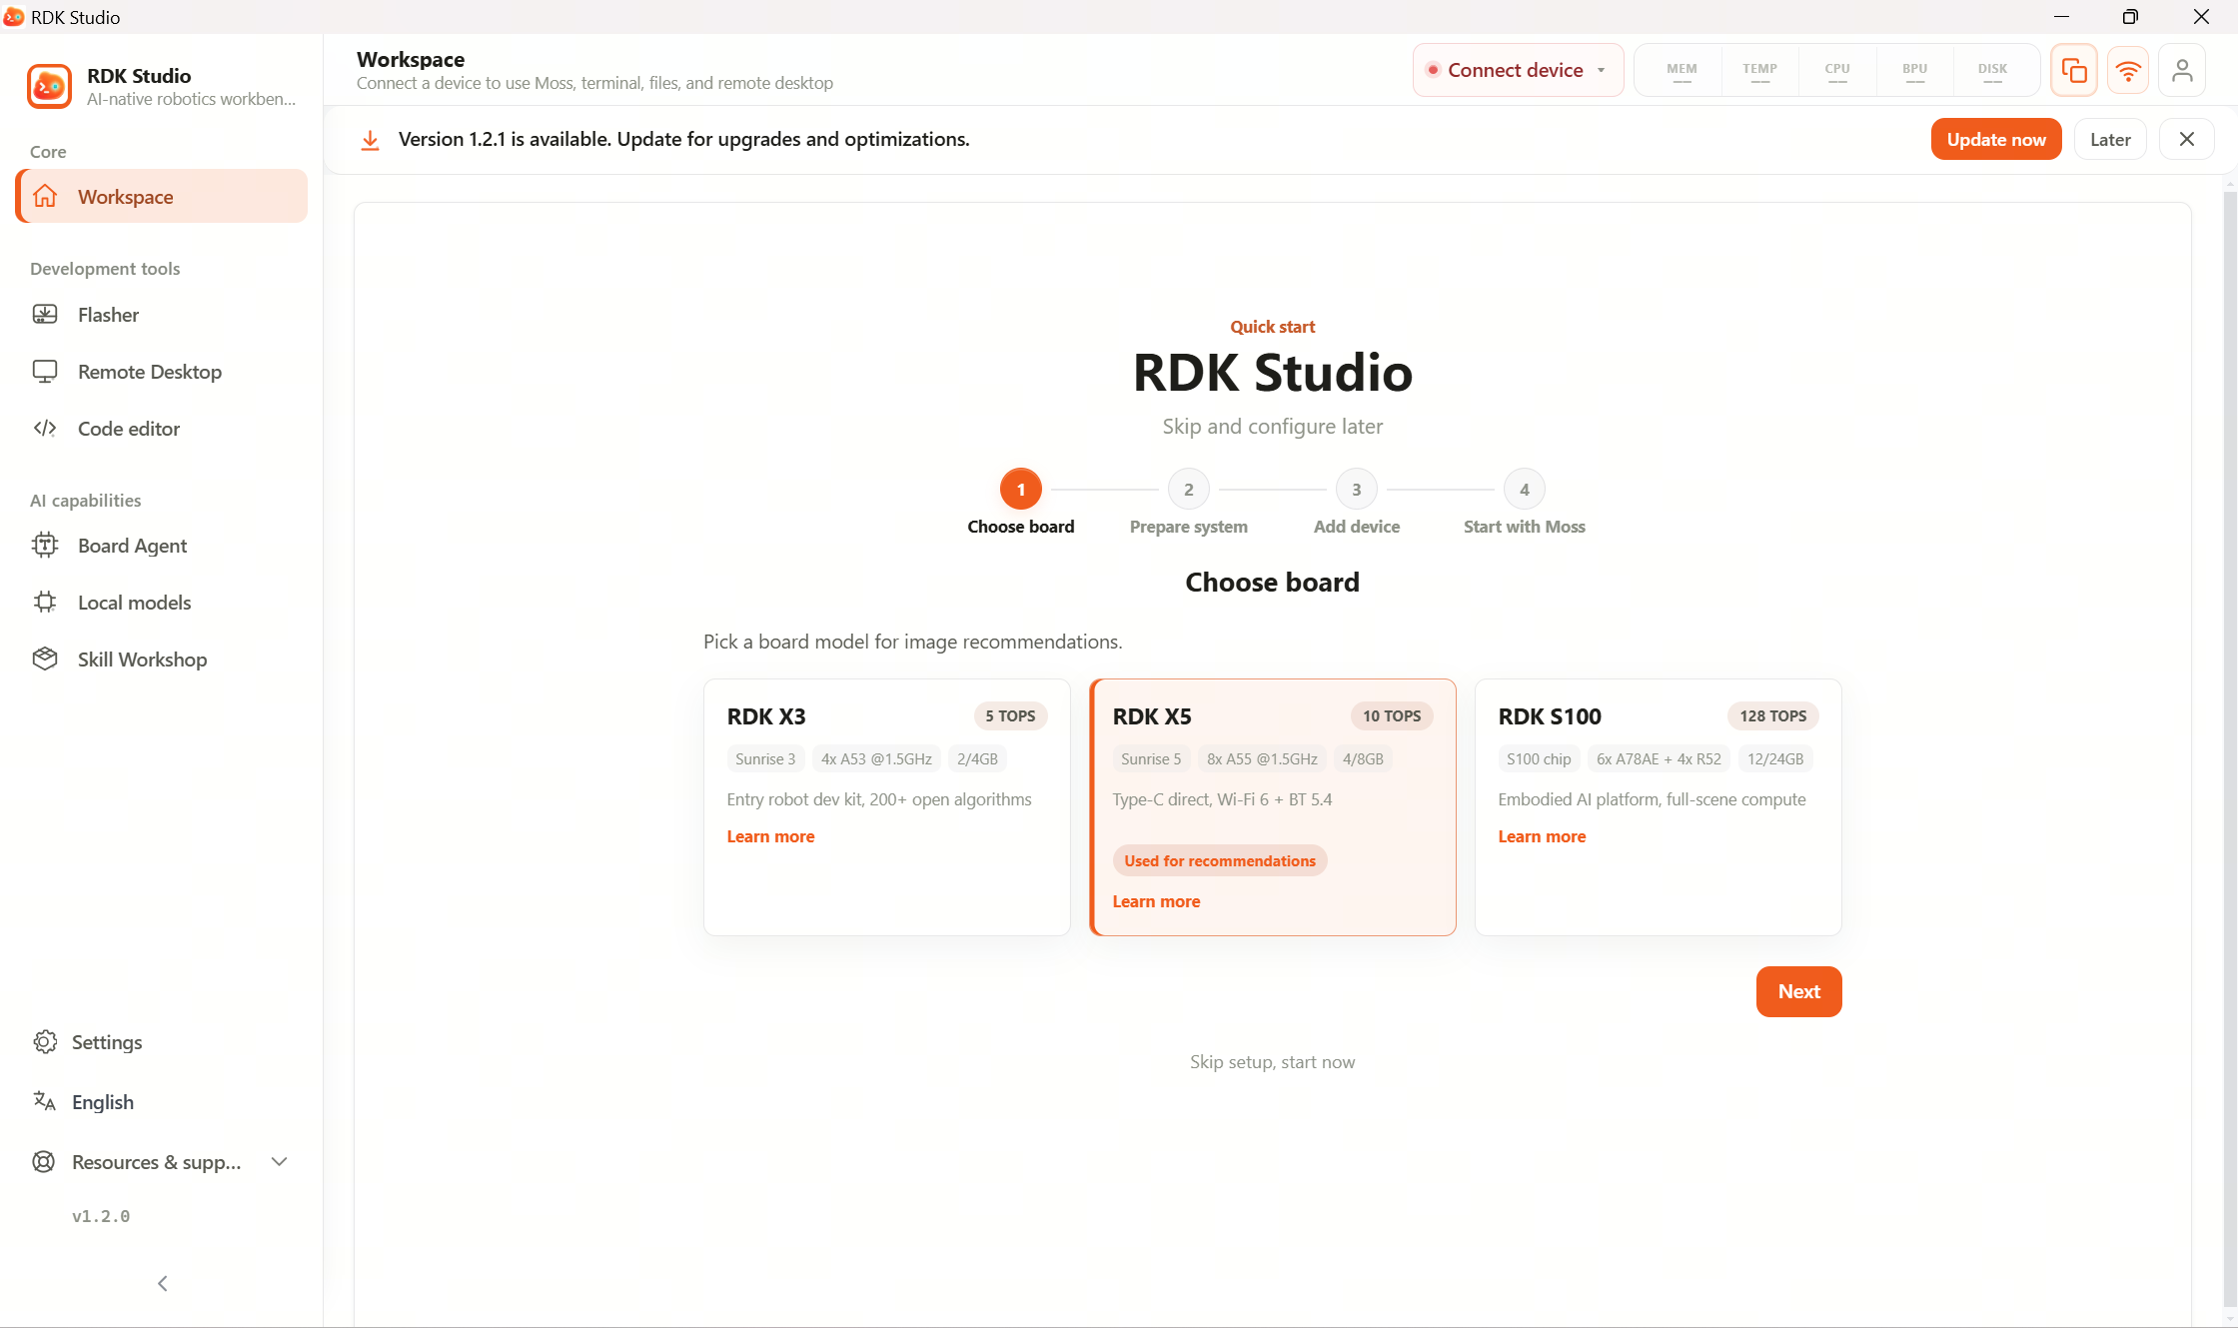Click the 6x A78AE + 4x R52 tag
Image resolution: width=2238 pixels, height=1328 pixels.
[x=1659, y=758]
